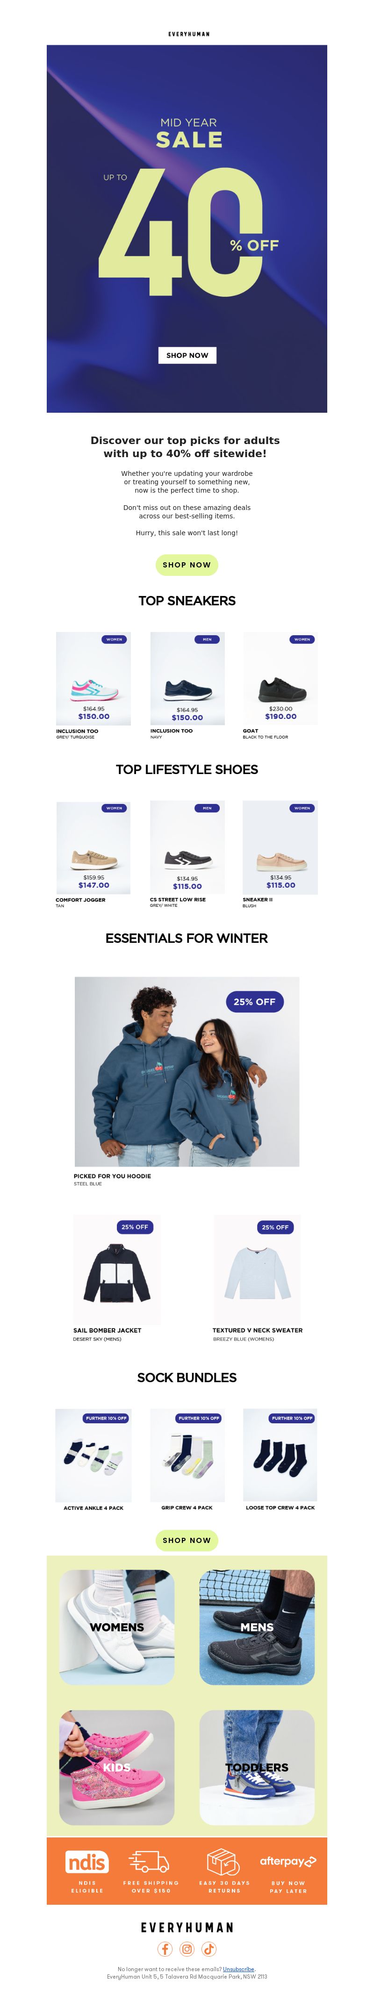Select the Grip Crew 4 Pack socks
Image resolution: width=374 pixels, height=2016 pixels.
coord(187,1455)
